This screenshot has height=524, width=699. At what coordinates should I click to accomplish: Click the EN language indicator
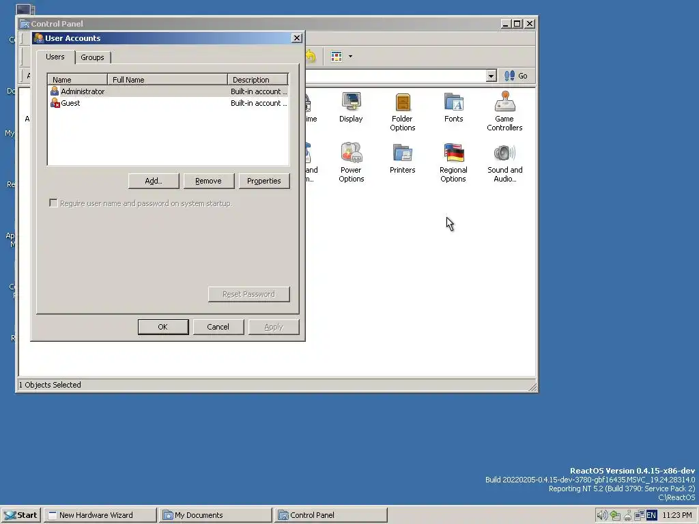tap(651, 515)
